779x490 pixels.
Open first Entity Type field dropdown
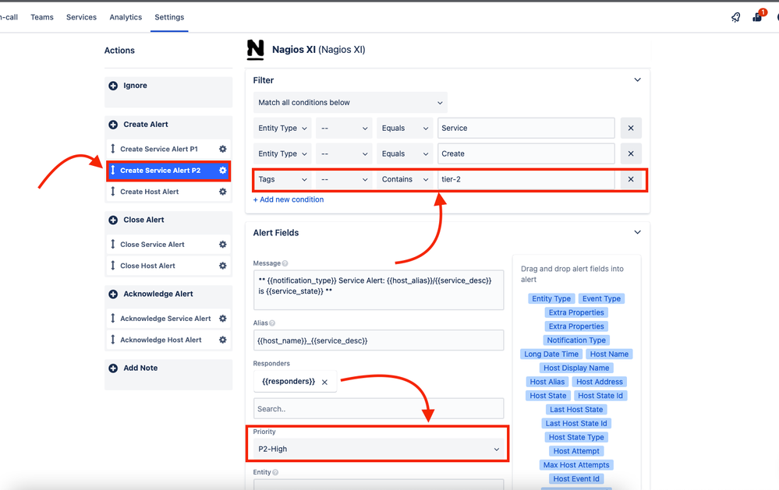coord(282,128)
